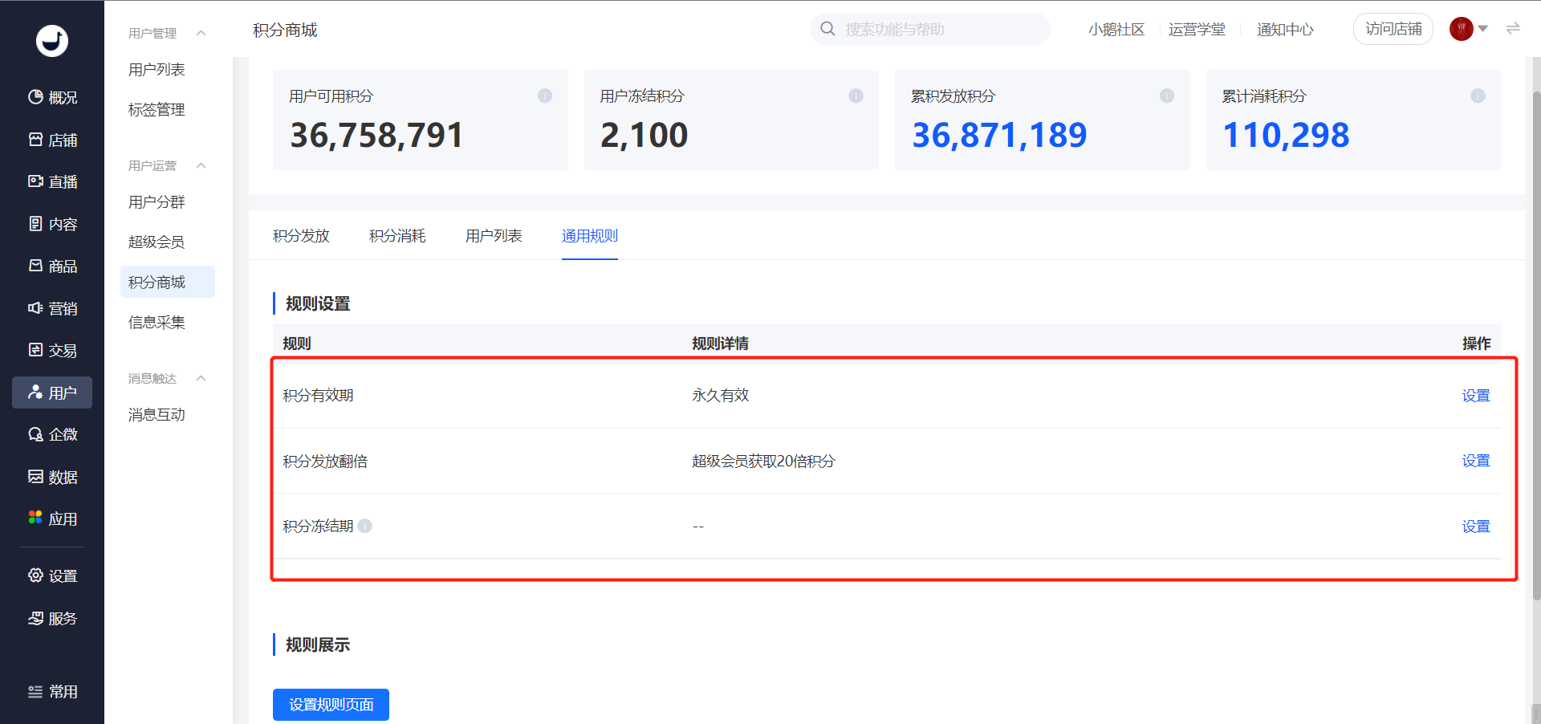Click info icon on 累计消耗积分 card
Screen dimensions: 1541x724
(x=1478, y=96)
